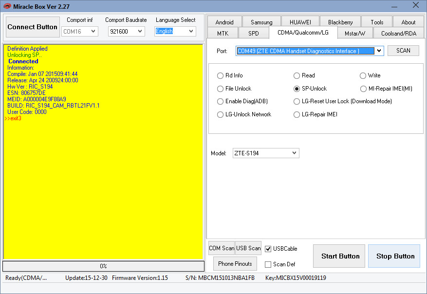Click the COM Scan button
This screenshot has width=427, height=294.
(222, 248)
